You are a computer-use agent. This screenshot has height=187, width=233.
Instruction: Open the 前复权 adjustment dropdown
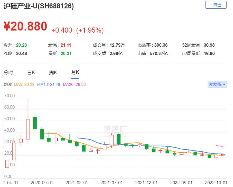point(217,84)
